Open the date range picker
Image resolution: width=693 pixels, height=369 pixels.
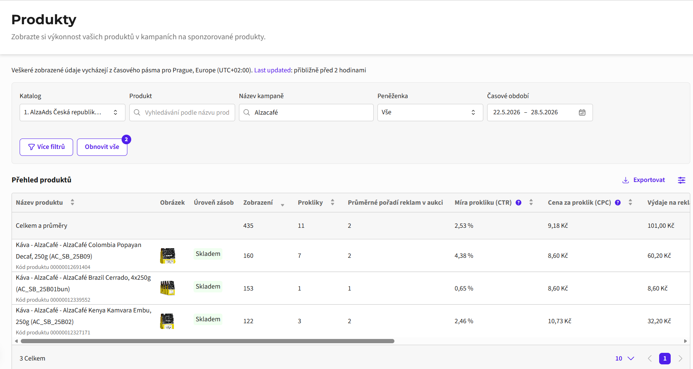point(540,112)
